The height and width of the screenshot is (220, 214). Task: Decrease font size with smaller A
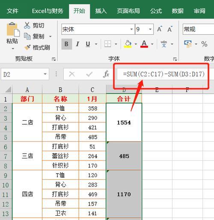click(x=170, y=29)
